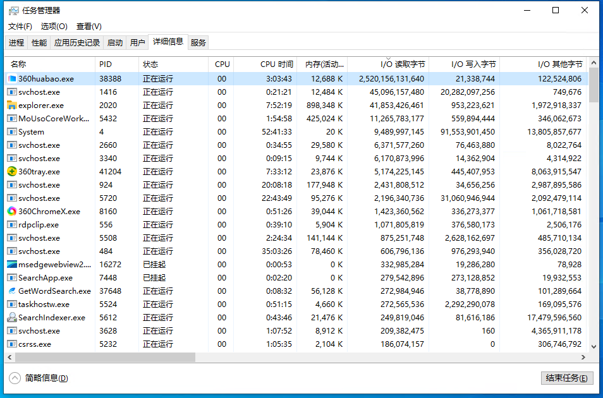Image resolution: width=603 pixels, height=398 pixels.
Task: Open the 查看(V) menu
Action: pyautogui.click(x=88, y=27)
